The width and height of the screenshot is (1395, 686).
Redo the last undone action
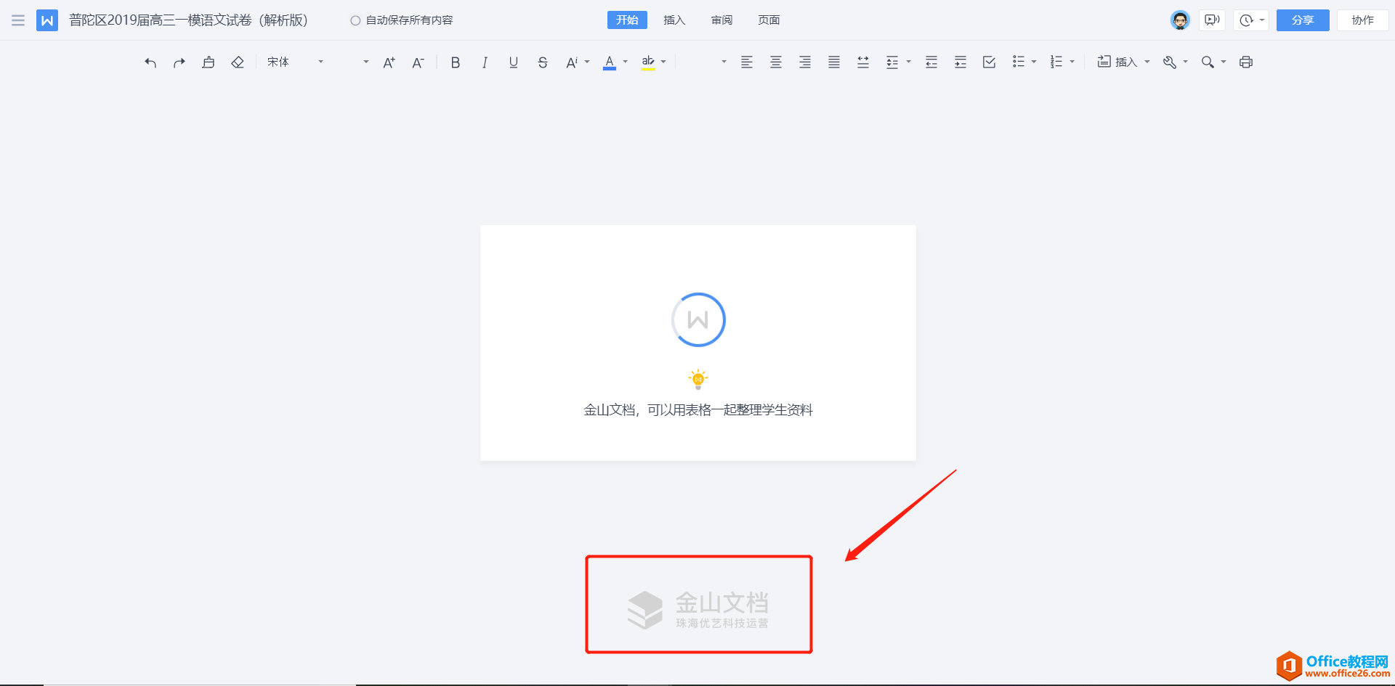point(179,62)
